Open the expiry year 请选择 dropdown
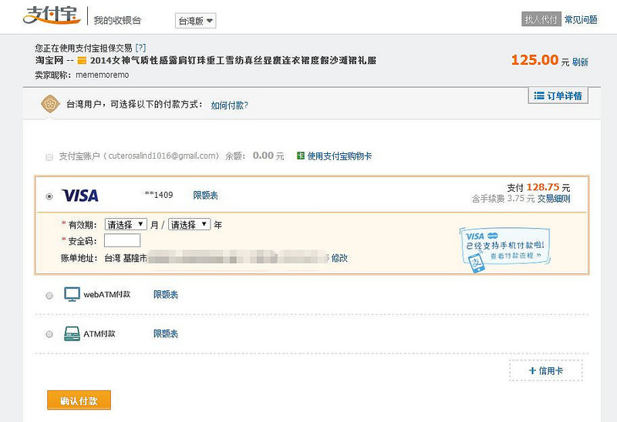The image size is (617, 422). (x=189, y=224)
